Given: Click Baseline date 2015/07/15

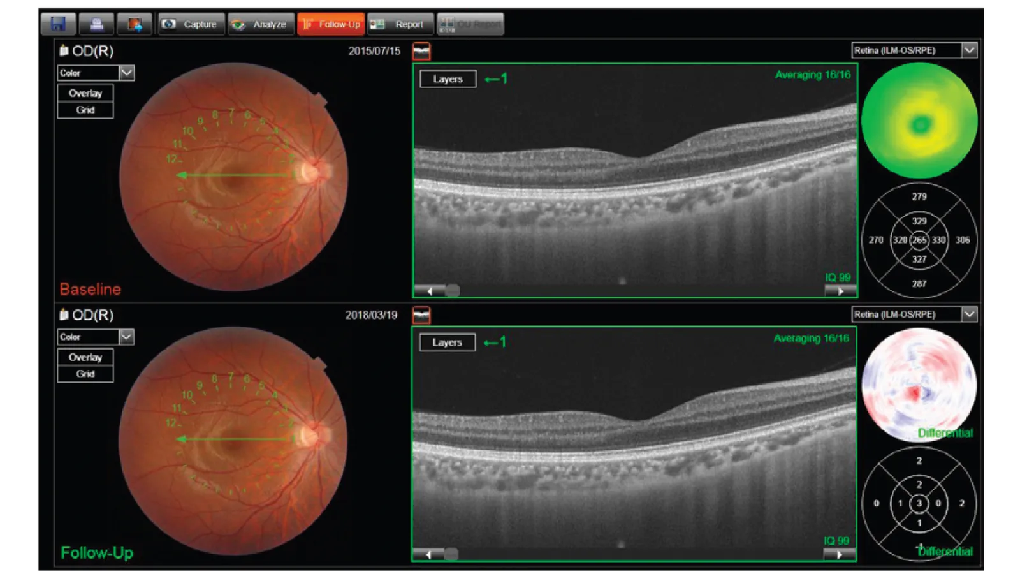Looking at the screenshot, I should [x=374, y=51].
